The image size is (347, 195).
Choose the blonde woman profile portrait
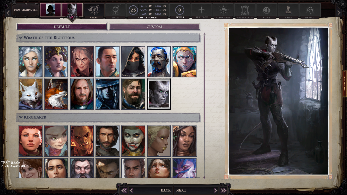[x=159, y=141]
